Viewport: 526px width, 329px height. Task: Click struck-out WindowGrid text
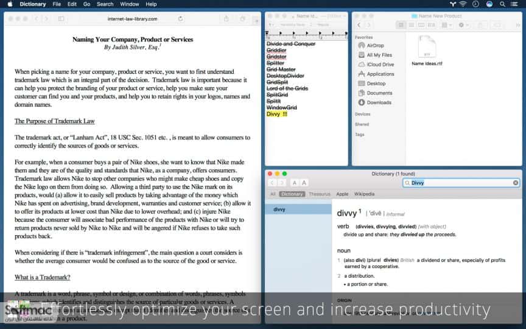281,108
